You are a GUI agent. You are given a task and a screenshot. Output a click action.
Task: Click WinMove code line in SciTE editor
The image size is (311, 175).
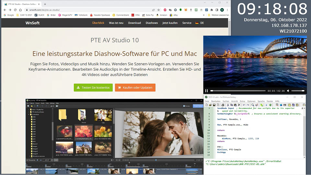click(x=240, y=138)
